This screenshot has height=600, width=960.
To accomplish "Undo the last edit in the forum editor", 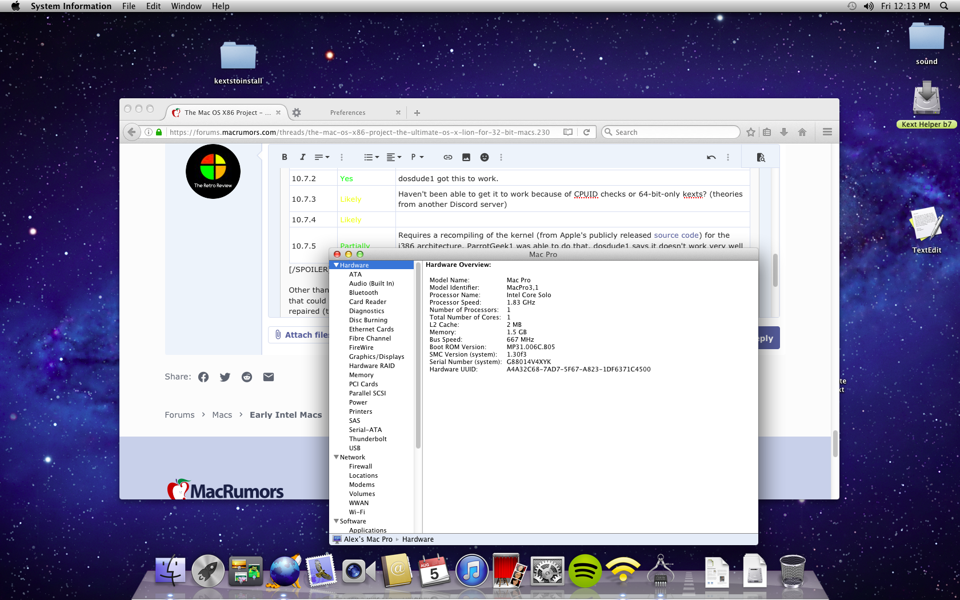I will 711,157.
